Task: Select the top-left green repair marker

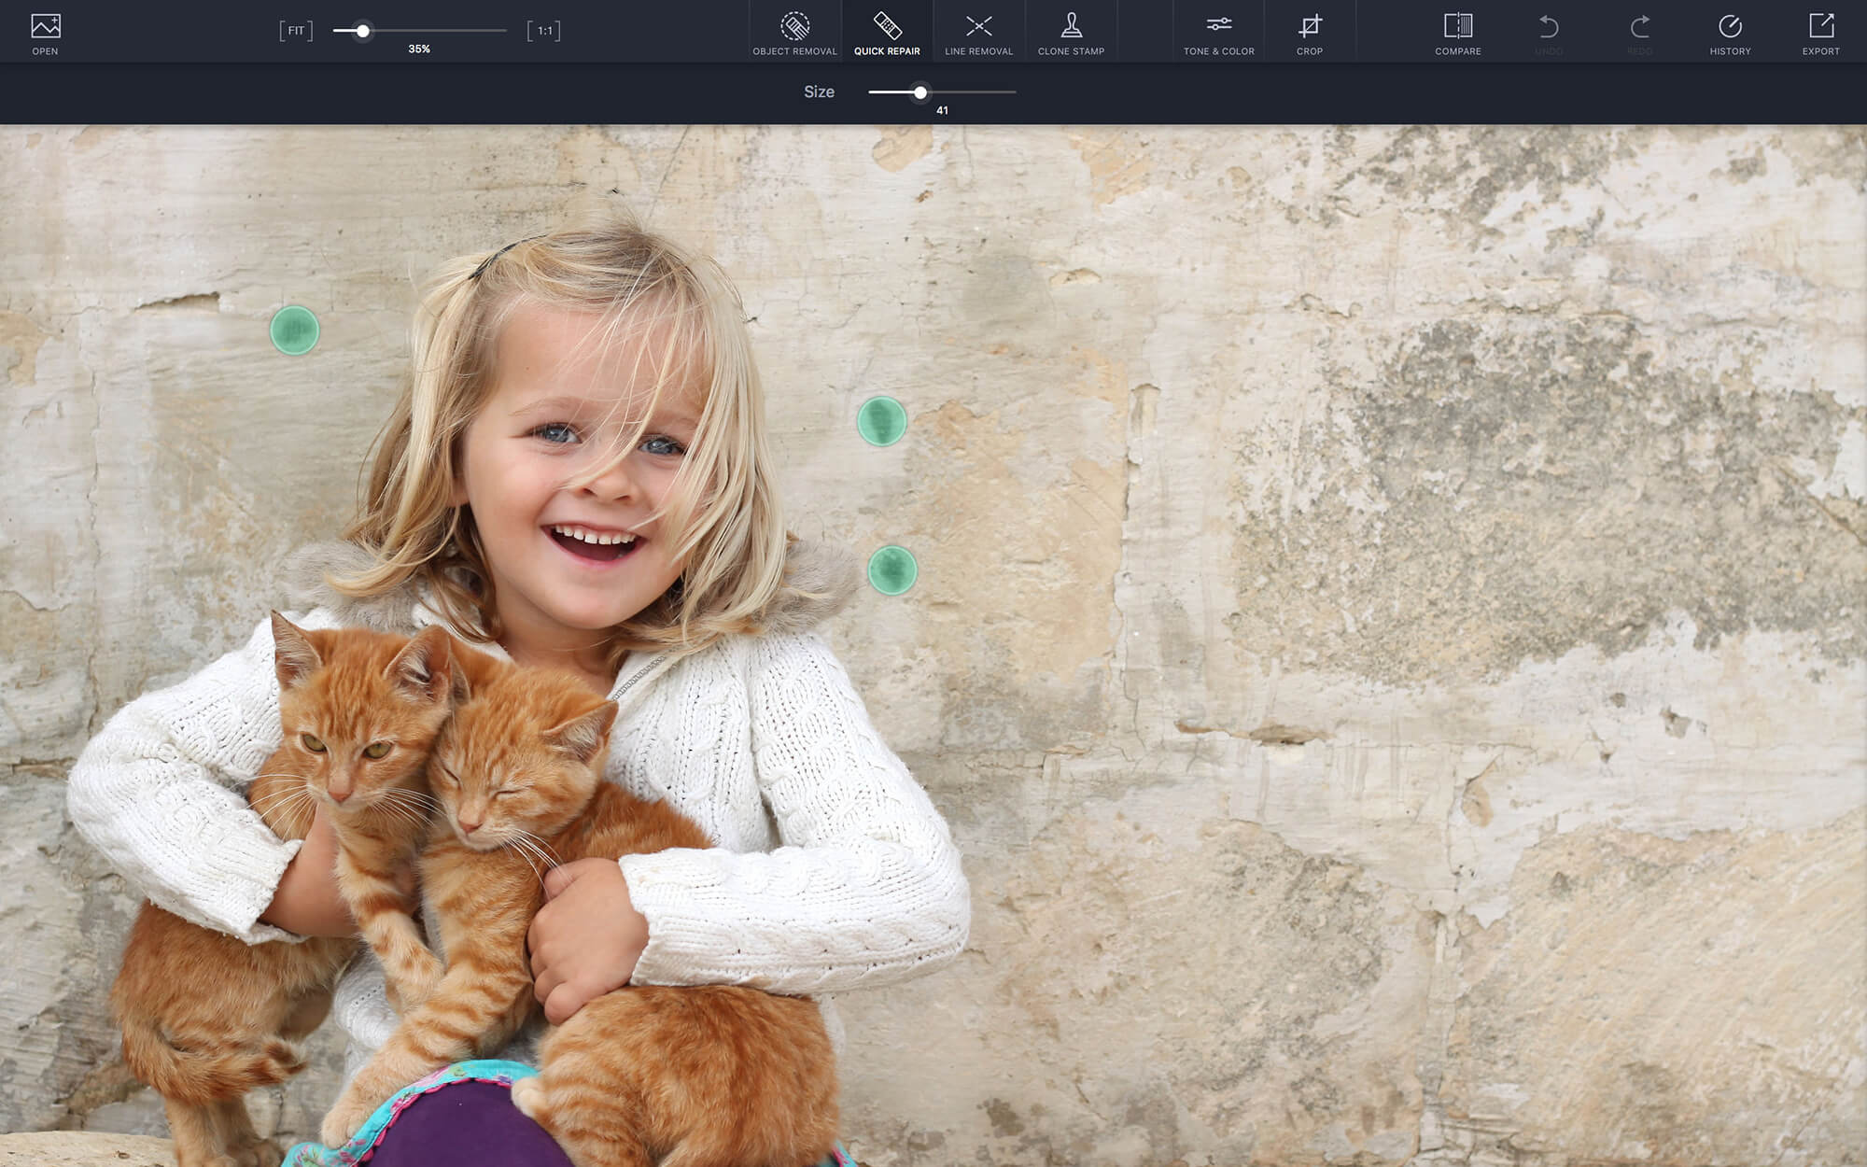Action: (x=294, y=330)
